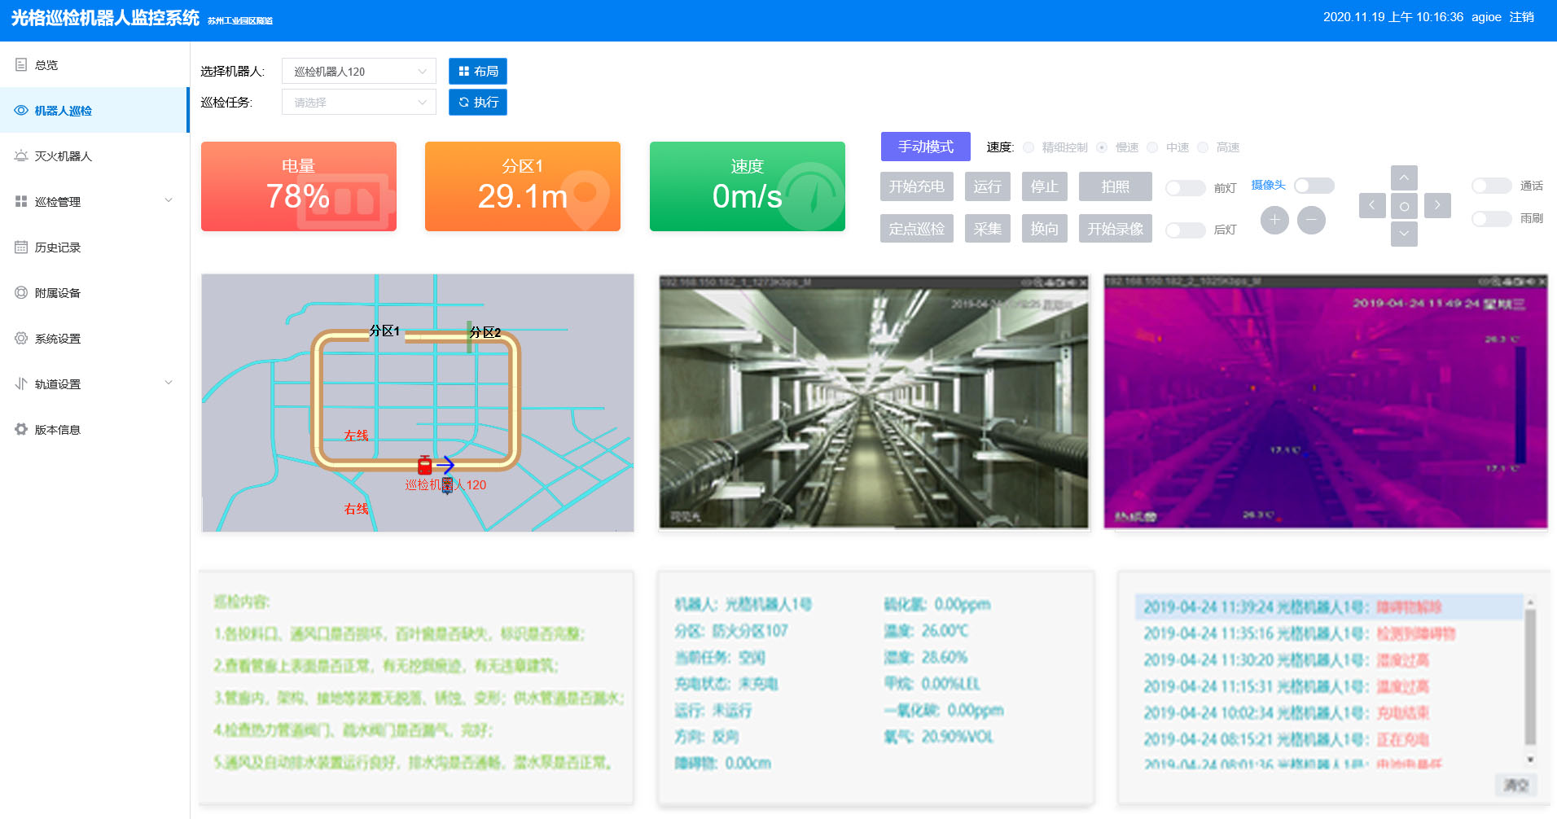Toggle the 前灯 front light switch
This screenshot has width=1557, height=819.
[1185, 188]
